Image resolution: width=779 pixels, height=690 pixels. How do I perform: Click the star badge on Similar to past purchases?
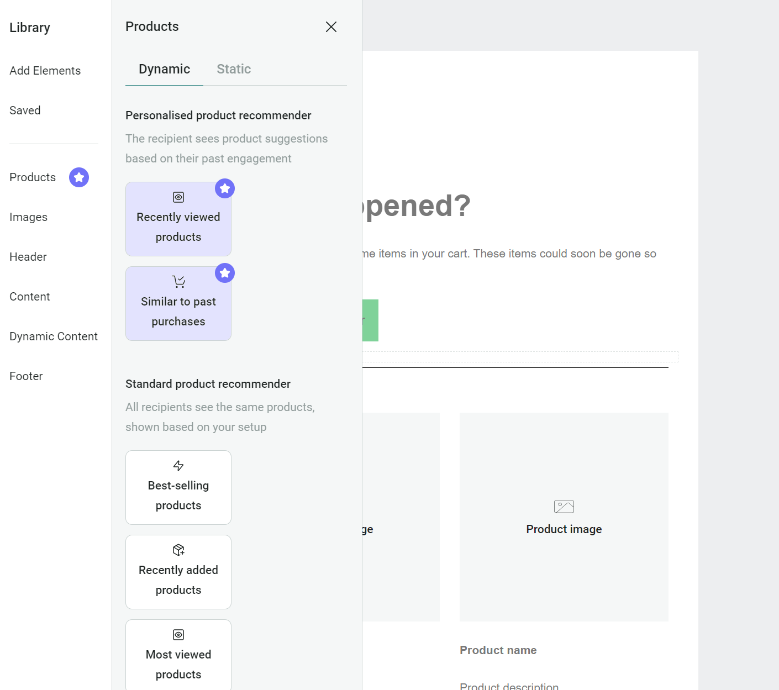(224, 273)
